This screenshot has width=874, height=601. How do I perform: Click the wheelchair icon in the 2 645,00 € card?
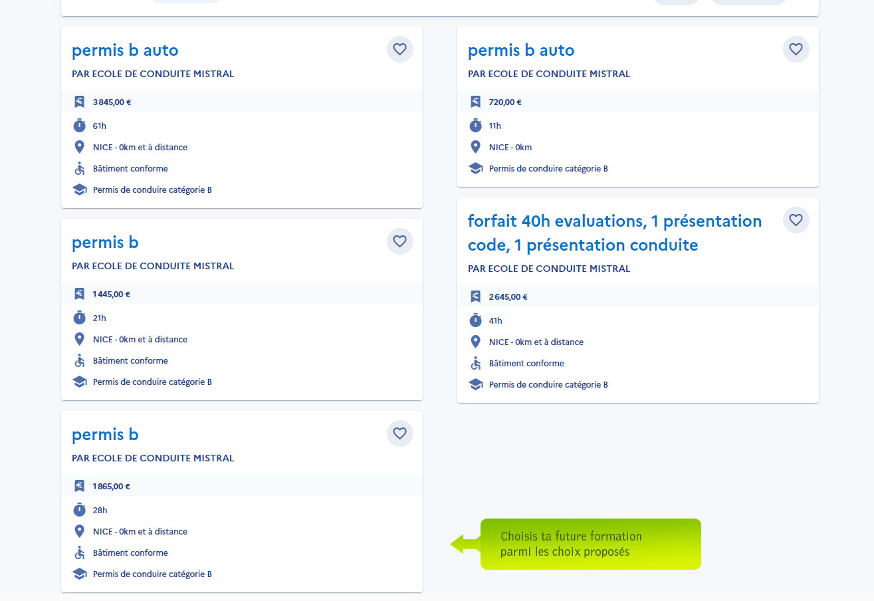[x=476, y=363]
